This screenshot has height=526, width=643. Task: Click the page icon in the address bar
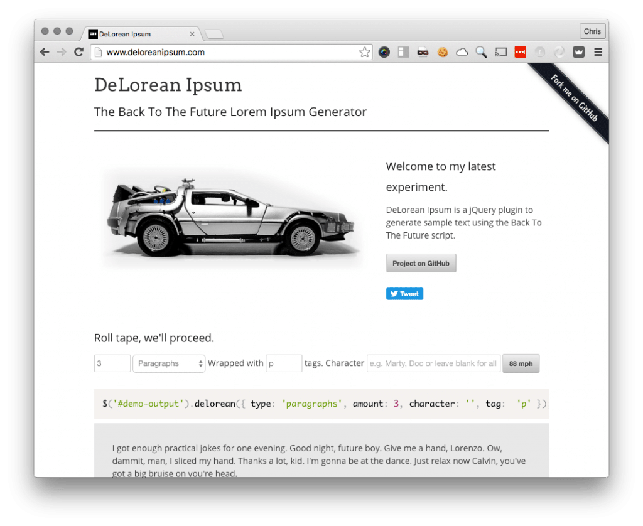click(x=97, y=52)
